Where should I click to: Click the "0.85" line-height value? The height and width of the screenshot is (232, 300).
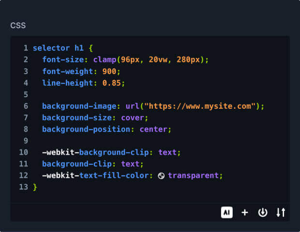pos(112,83)
